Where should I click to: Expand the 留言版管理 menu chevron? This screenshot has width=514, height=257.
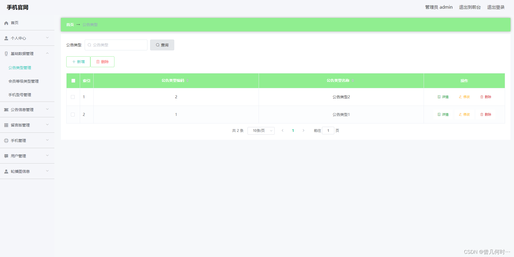[47, 125]
